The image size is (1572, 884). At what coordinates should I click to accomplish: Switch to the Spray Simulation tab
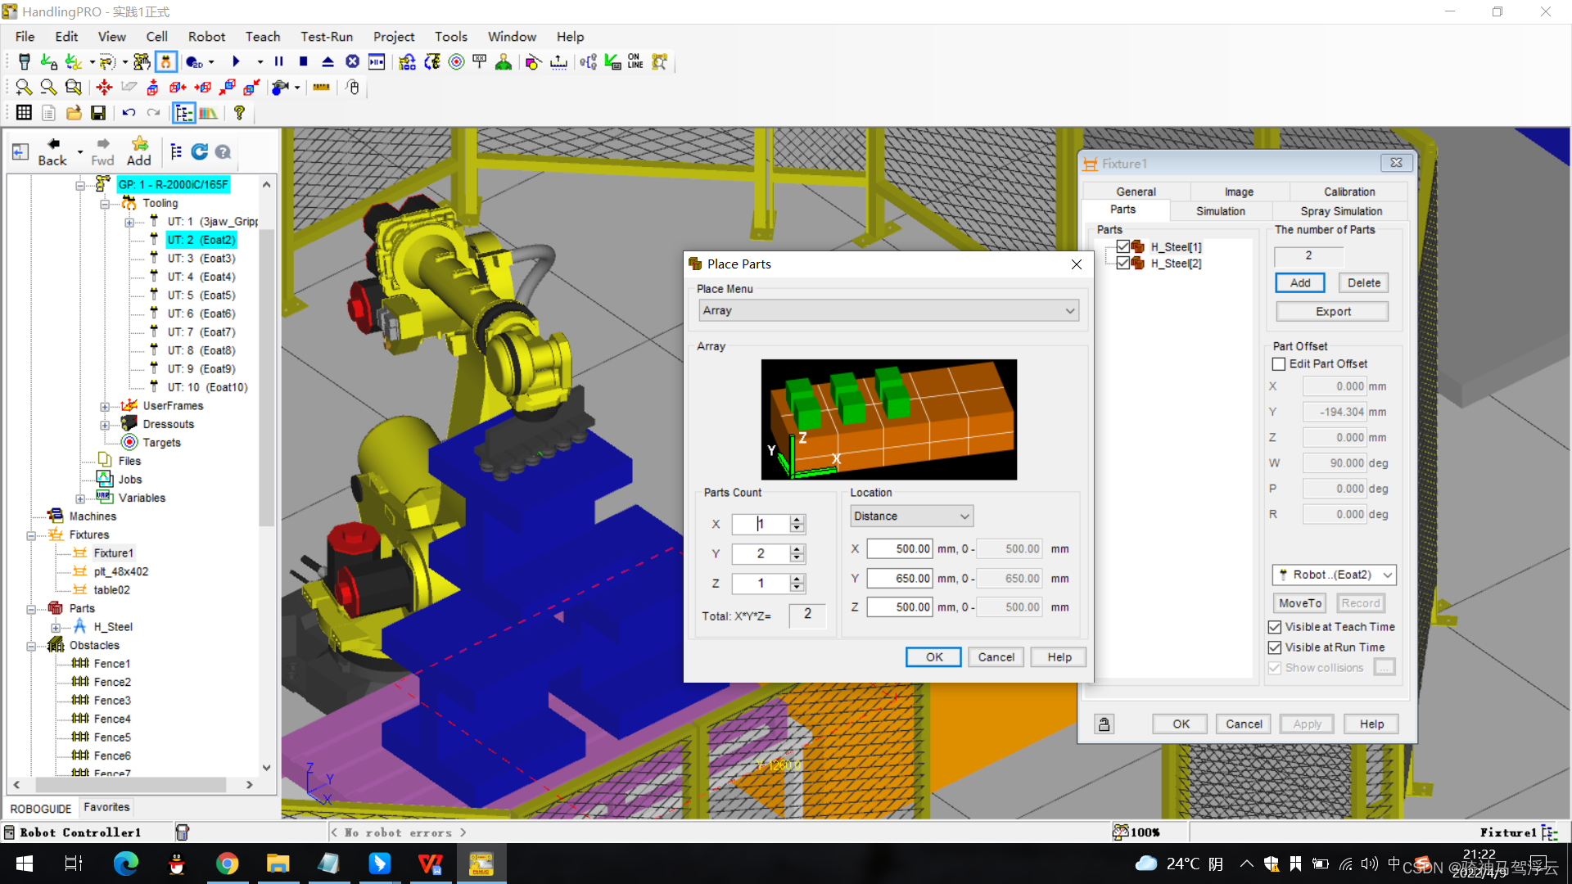[x=1341, y=211]
